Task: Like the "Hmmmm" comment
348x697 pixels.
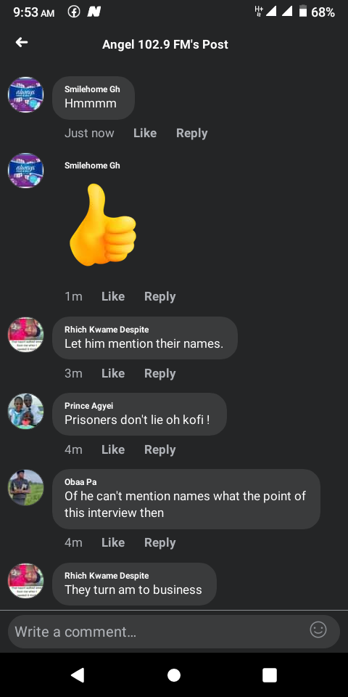Action: 145,133
